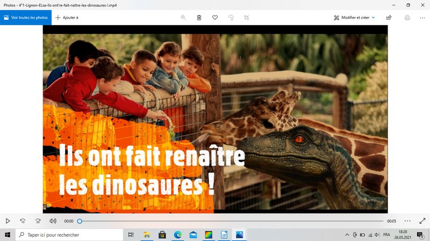Viewport: 430px width, 241px height.
Task: Share the video file
Action: click(389, 17)
